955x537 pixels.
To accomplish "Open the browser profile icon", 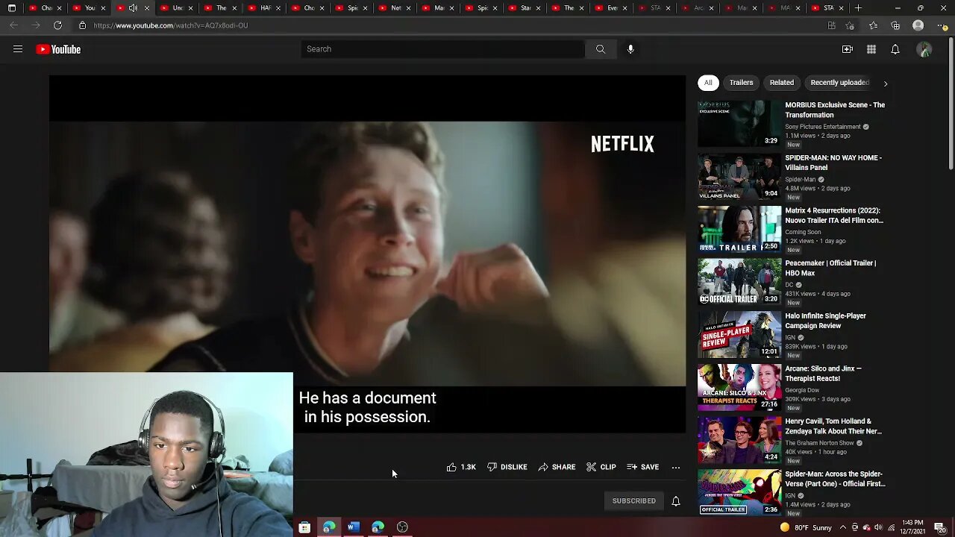I will coord(918,25).
